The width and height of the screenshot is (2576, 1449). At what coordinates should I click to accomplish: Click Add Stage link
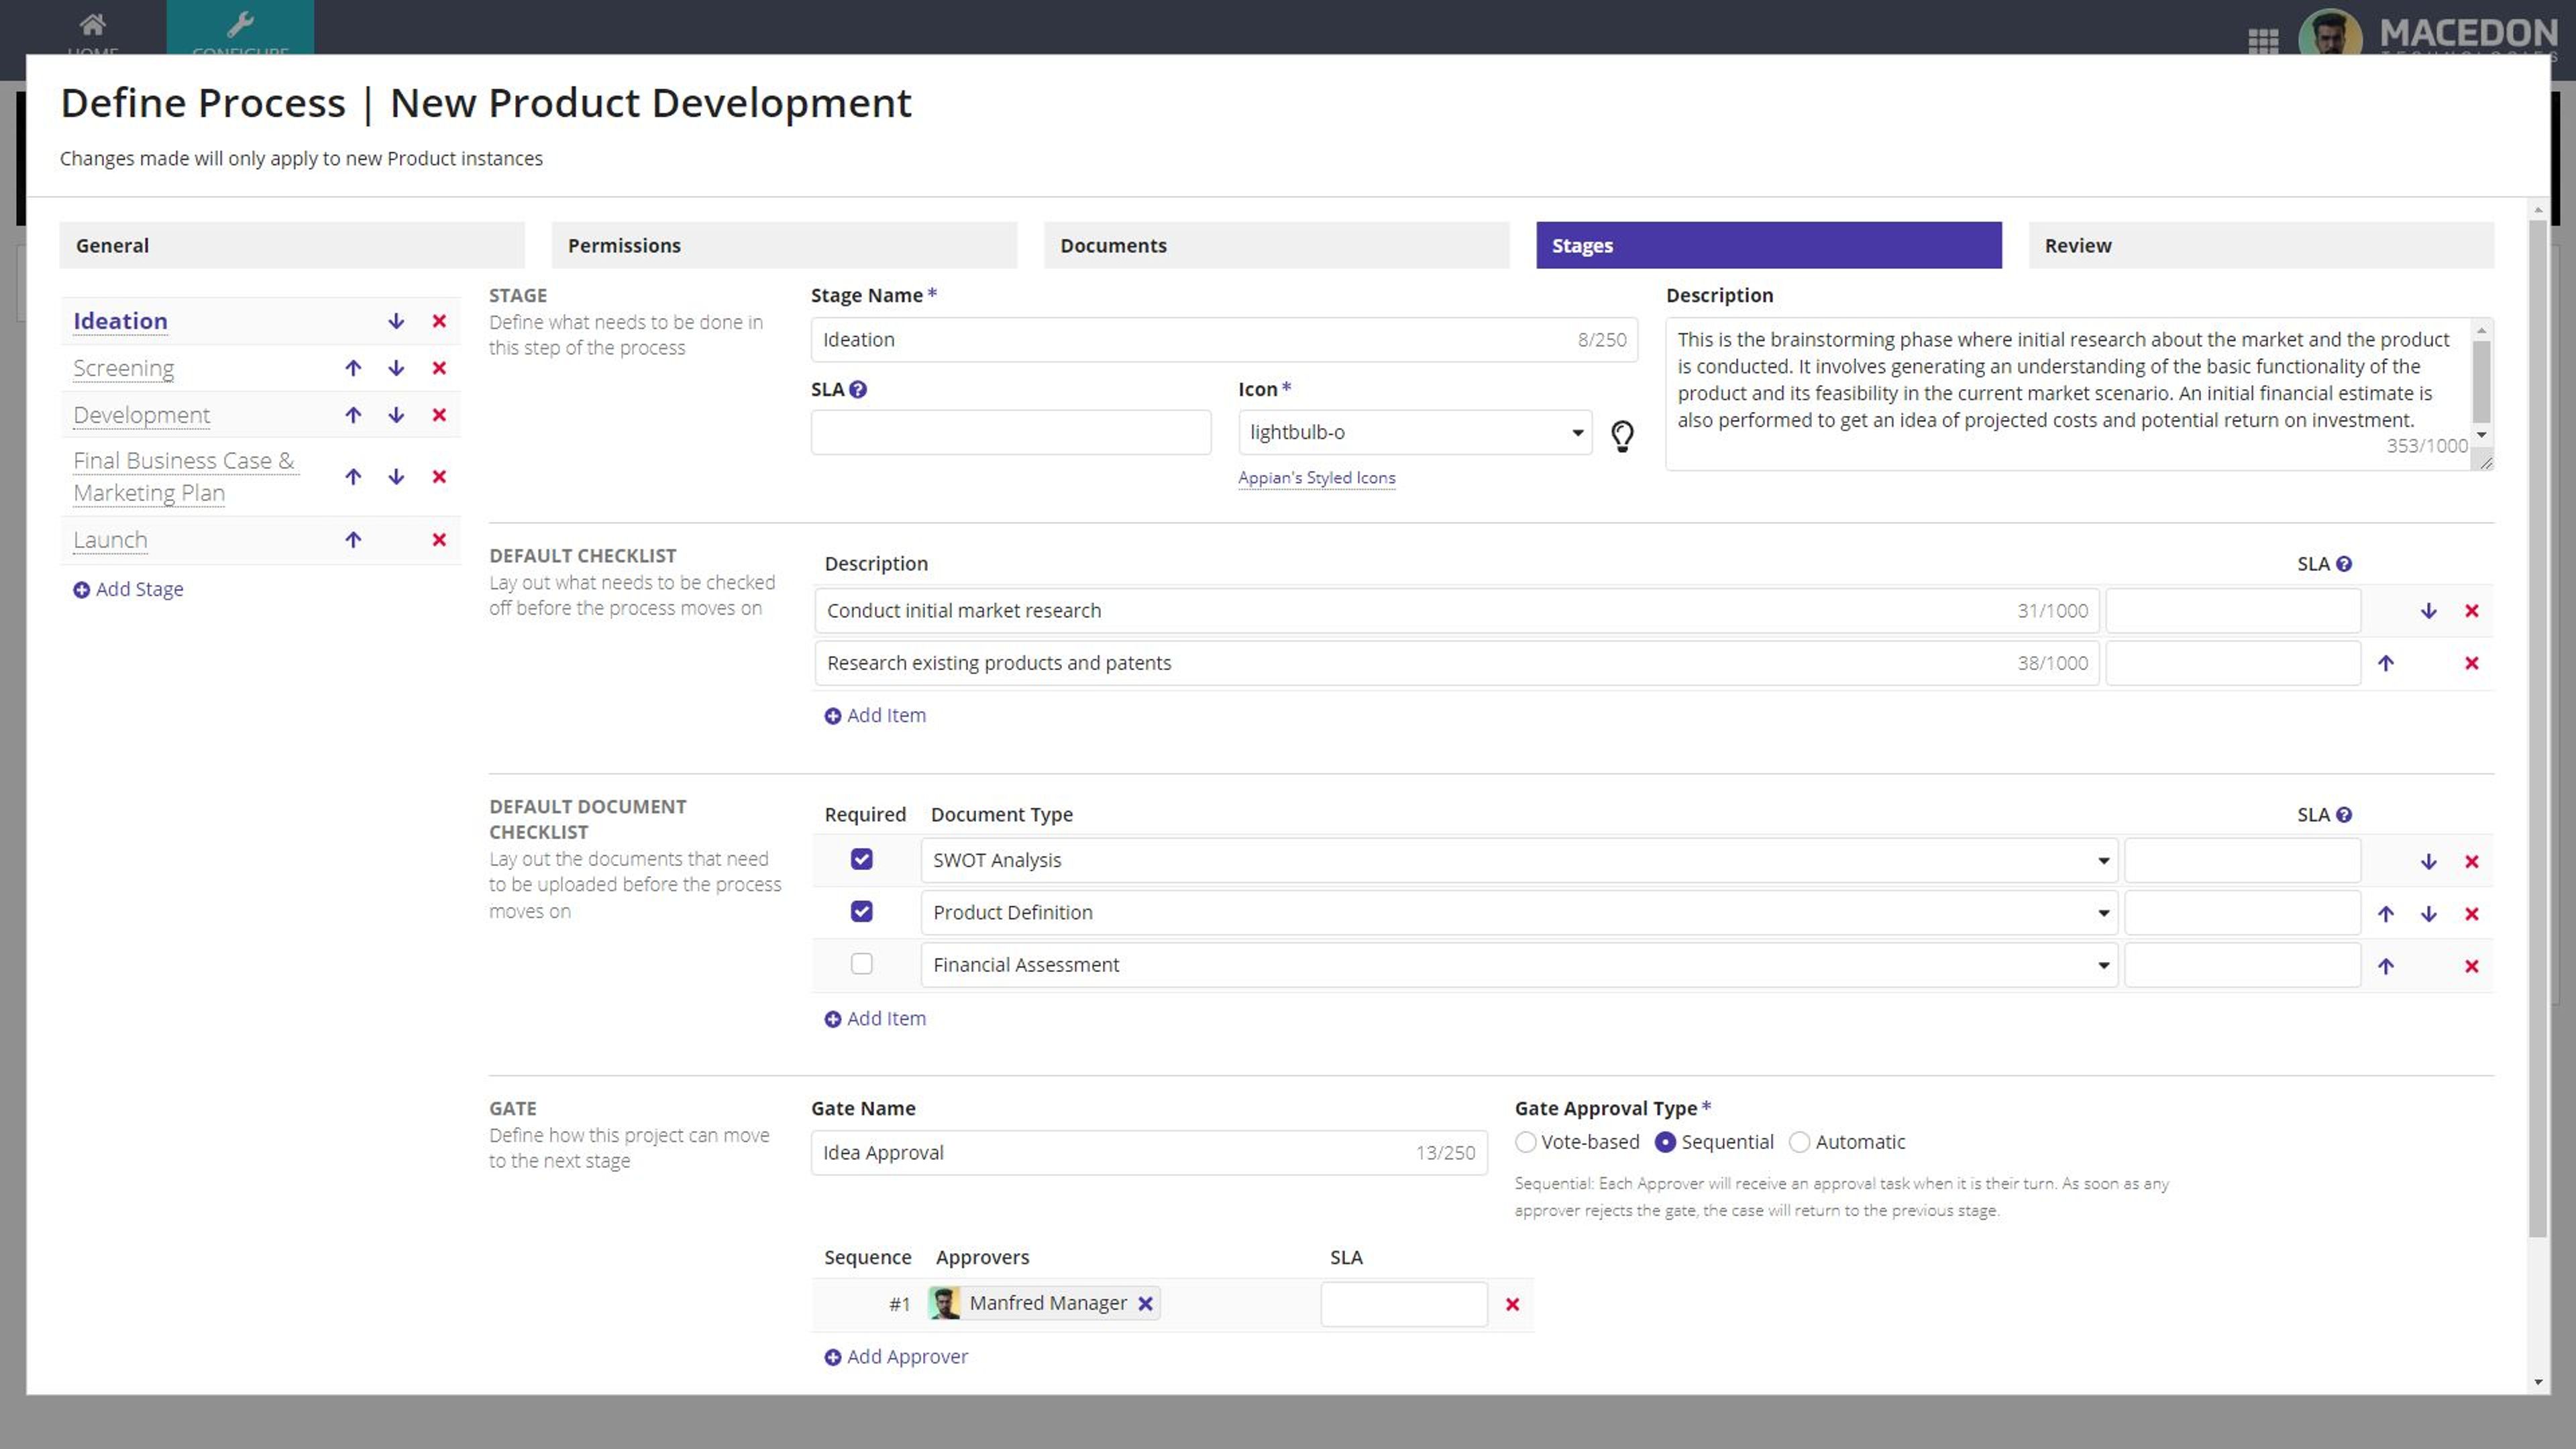128,589
